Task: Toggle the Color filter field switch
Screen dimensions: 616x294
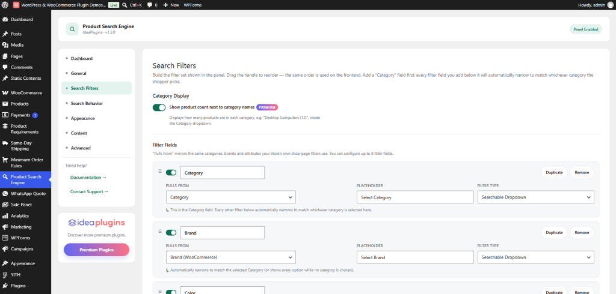Action: 171,292
